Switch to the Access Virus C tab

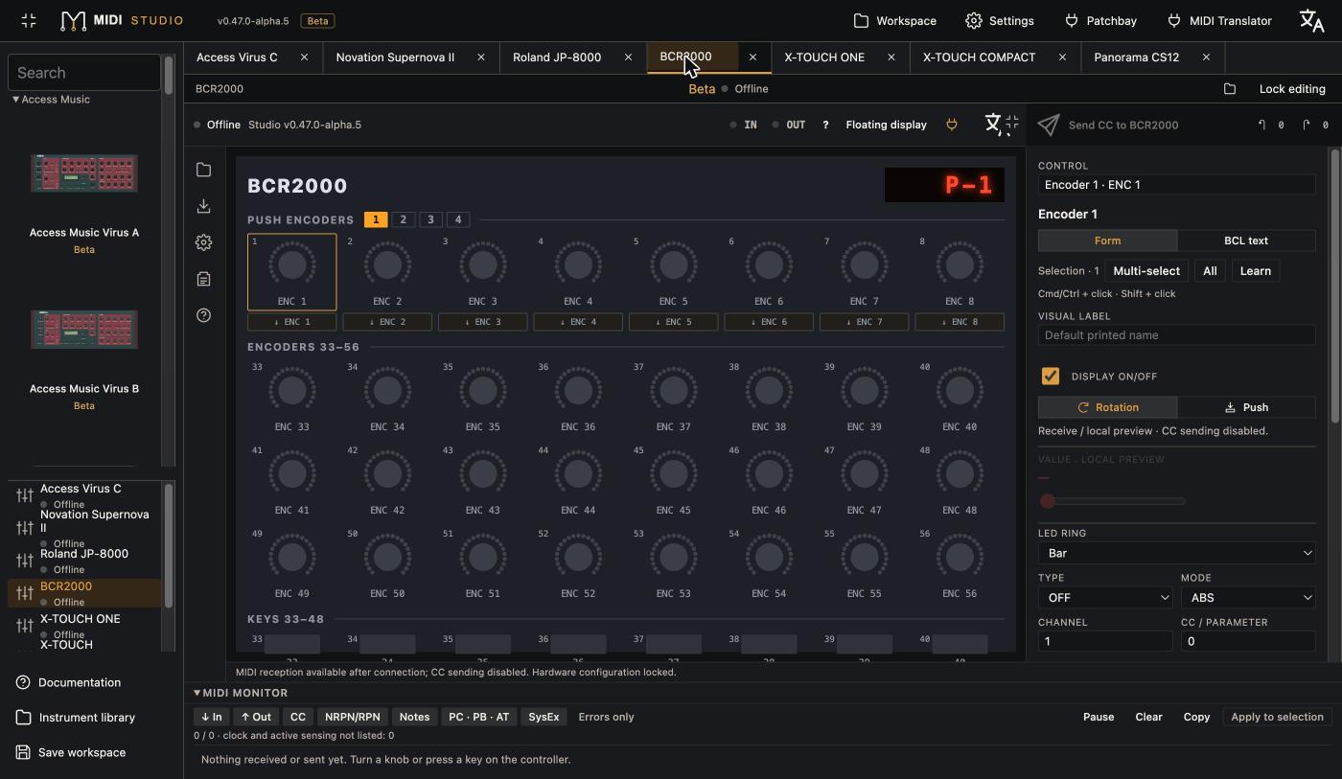click(x=237, y=57)
